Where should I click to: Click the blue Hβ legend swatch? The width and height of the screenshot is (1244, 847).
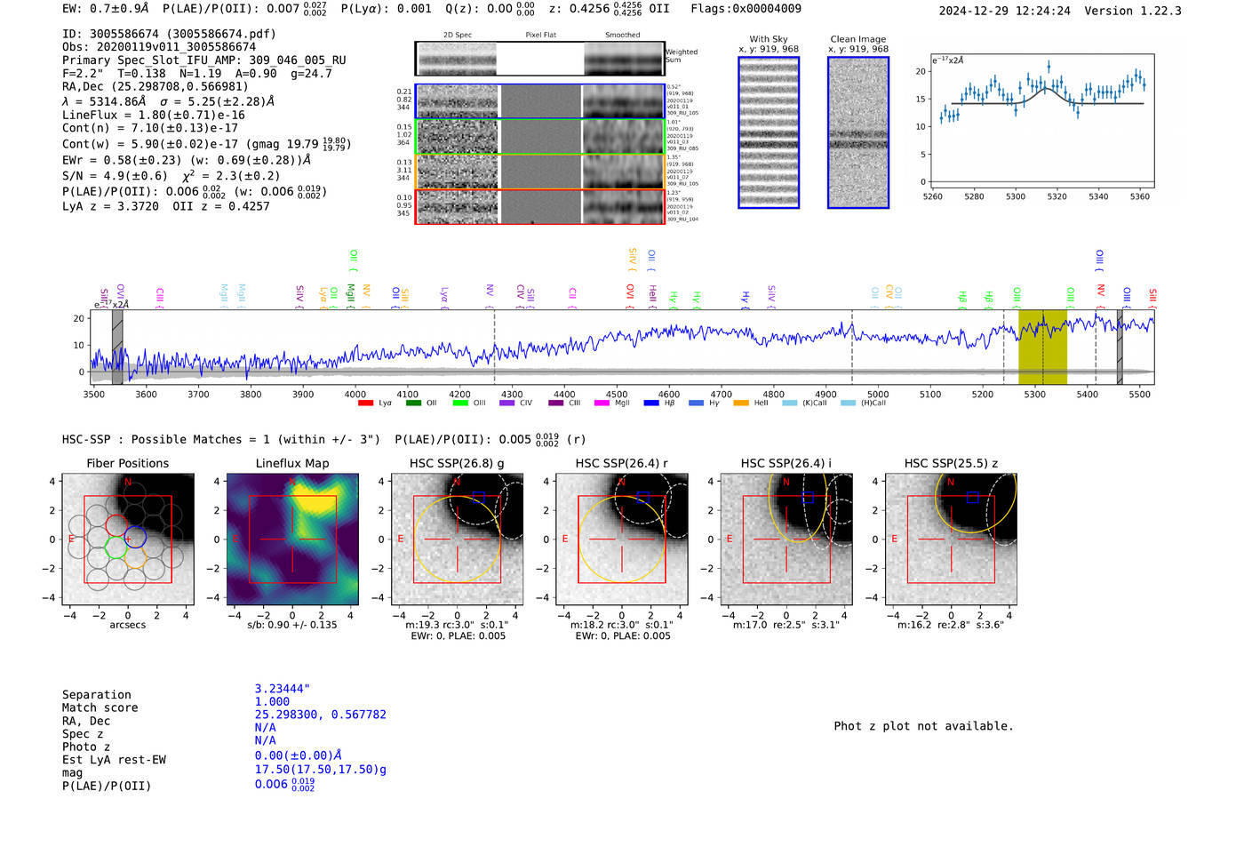pos(651,403)
